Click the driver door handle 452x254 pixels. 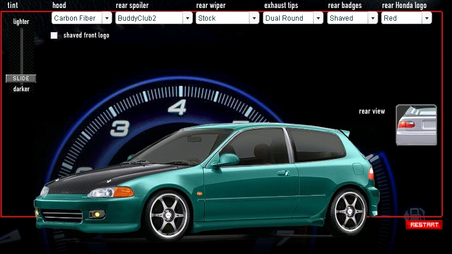[x=283, y=173]
